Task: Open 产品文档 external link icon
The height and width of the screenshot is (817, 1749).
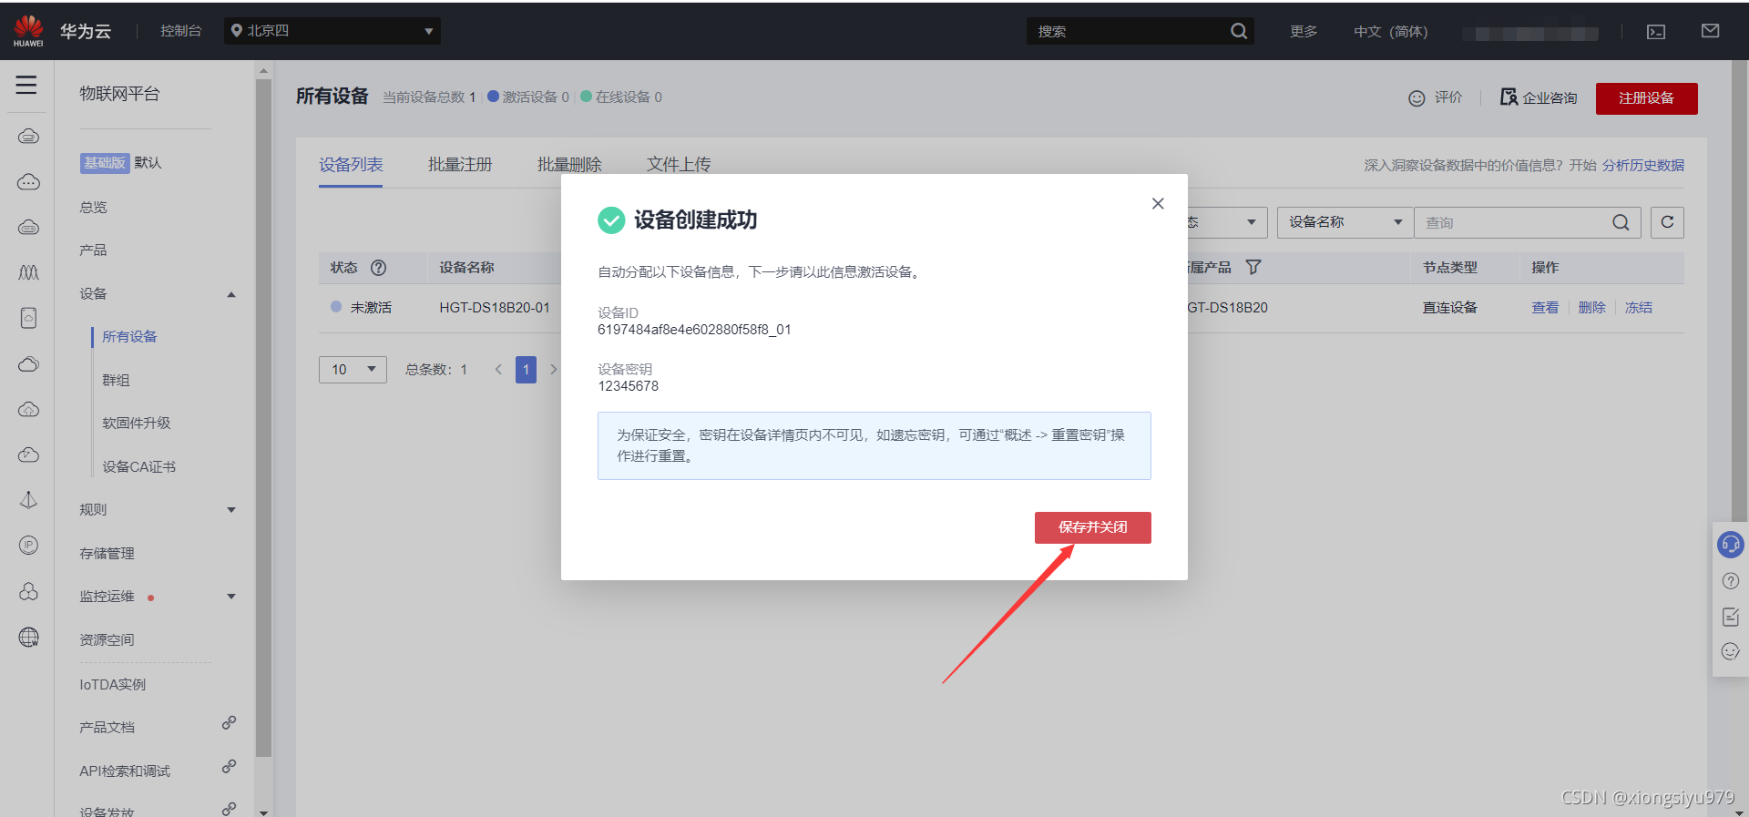Action: point(229,723)
